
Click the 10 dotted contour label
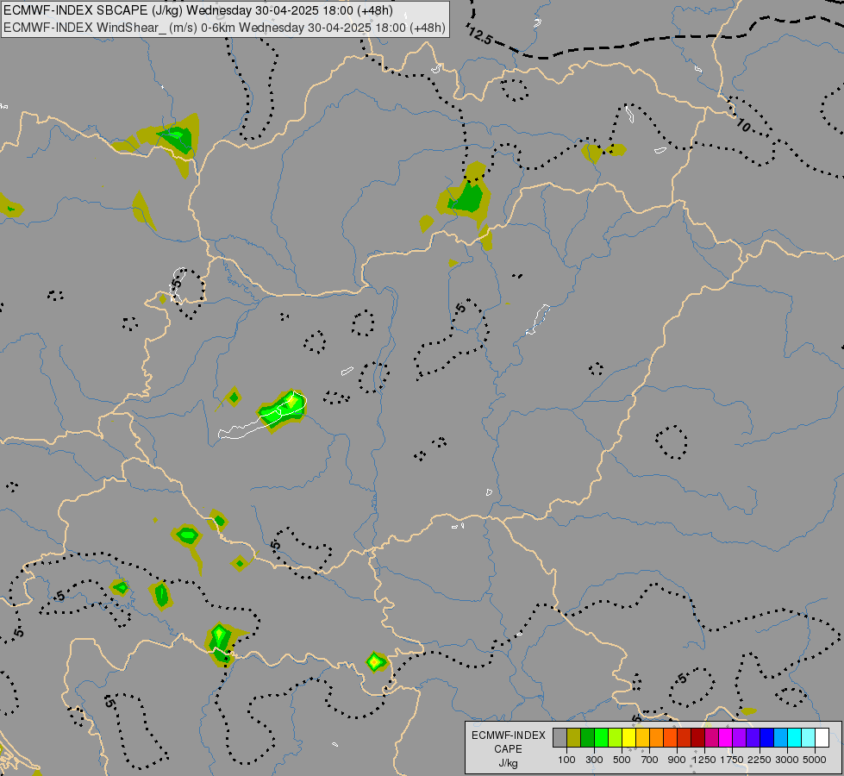pyautogui.click(x=743, y=126)
